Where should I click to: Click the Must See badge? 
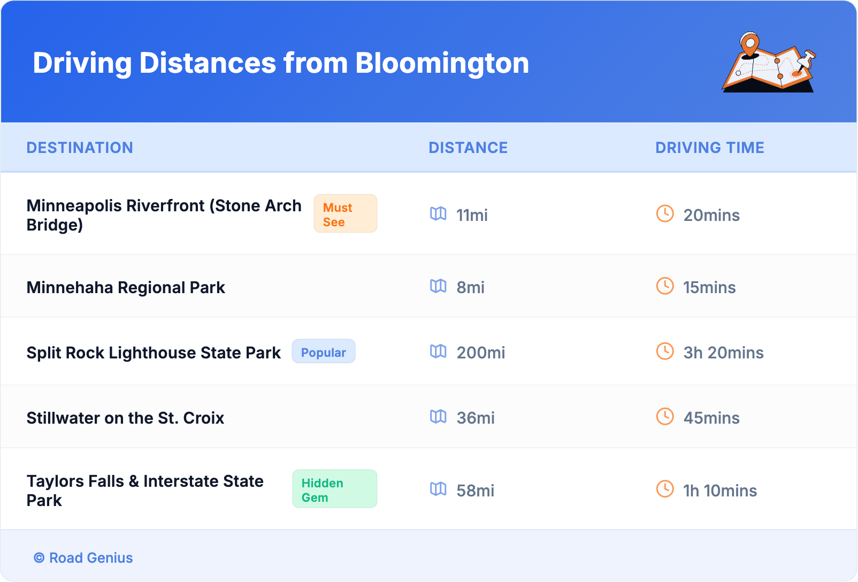345,214
